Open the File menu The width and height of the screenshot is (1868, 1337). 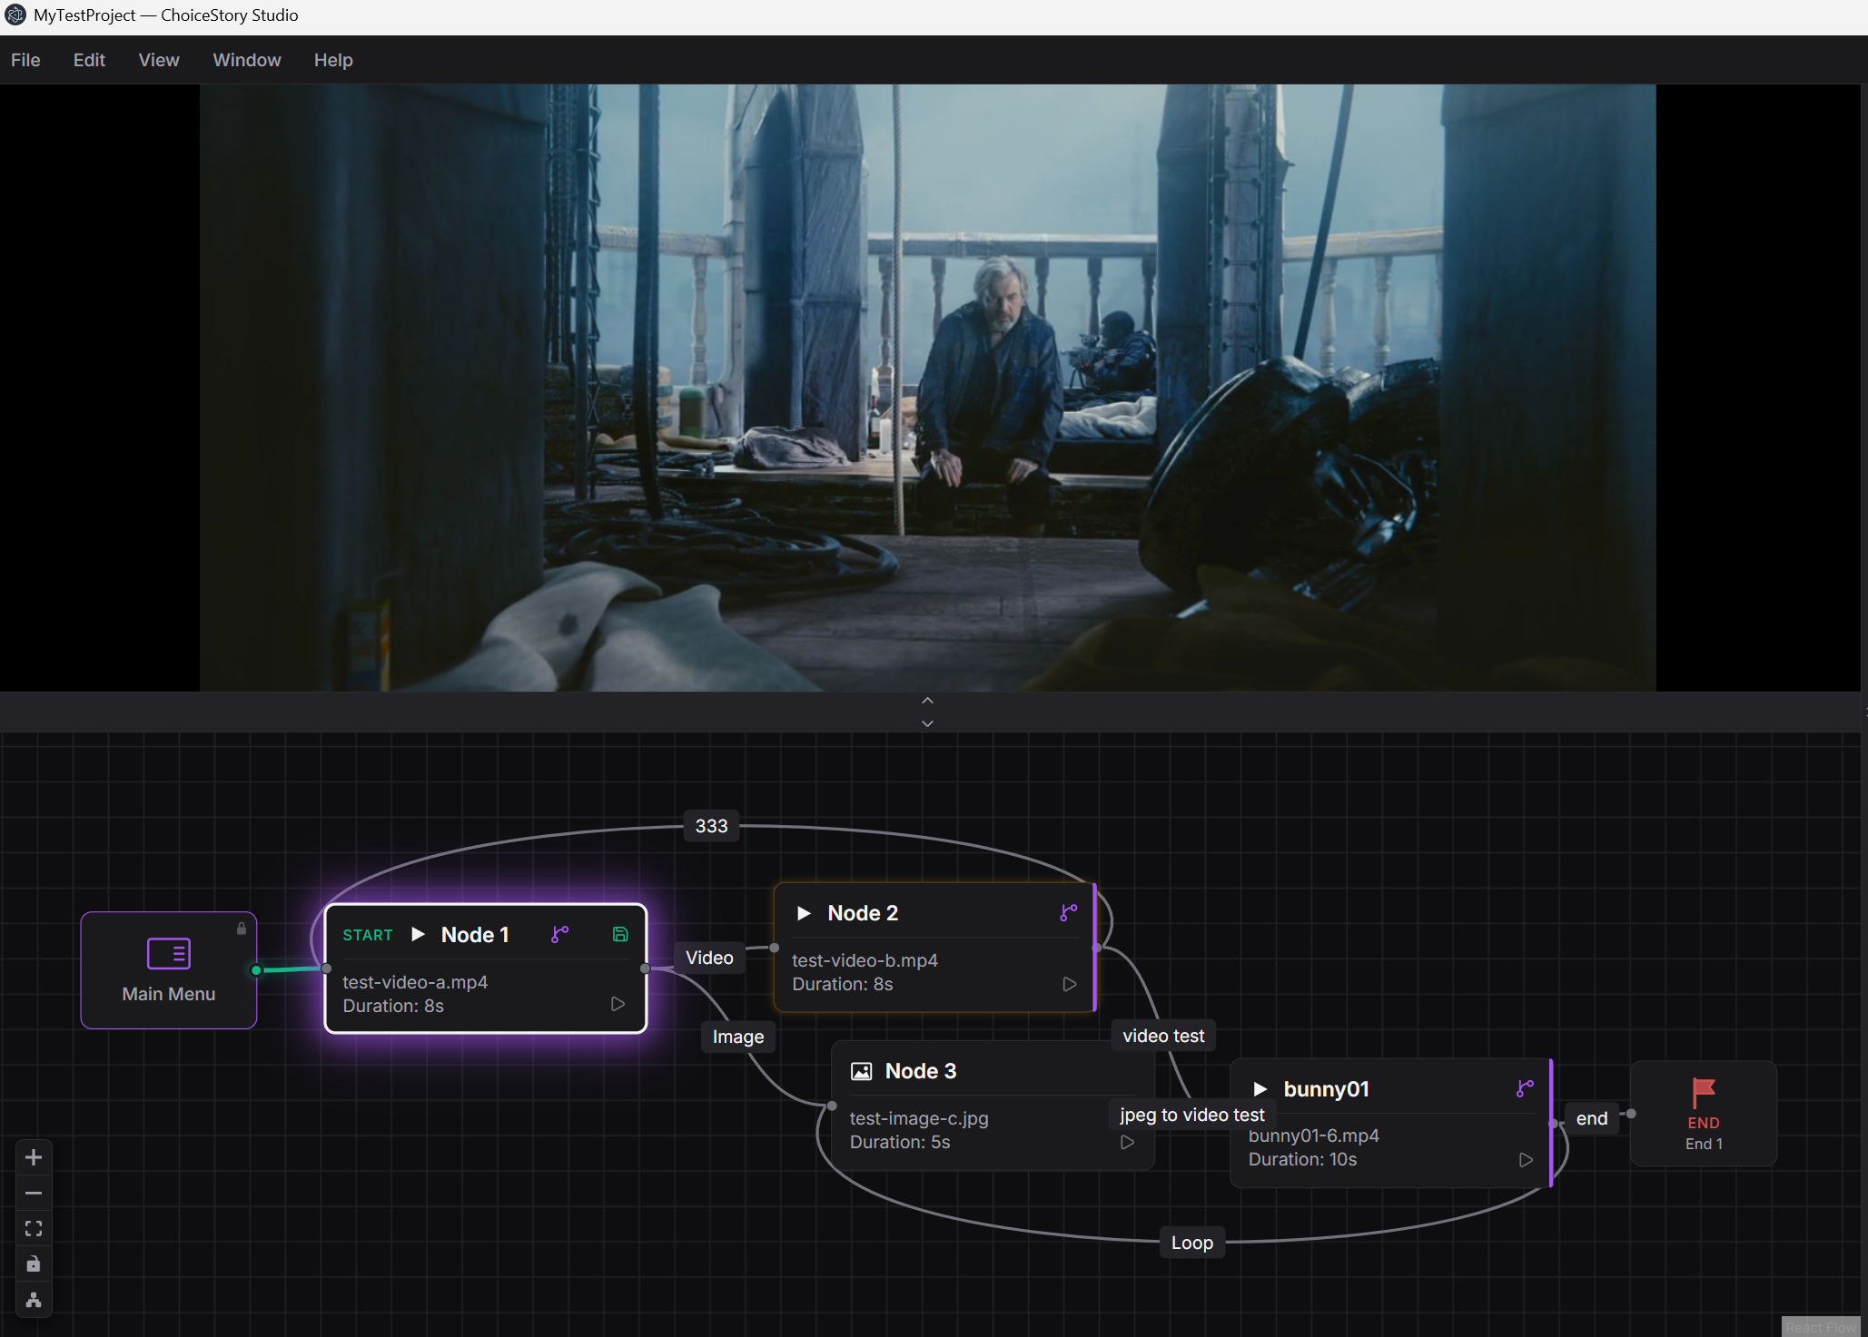[x=25, y=60]
